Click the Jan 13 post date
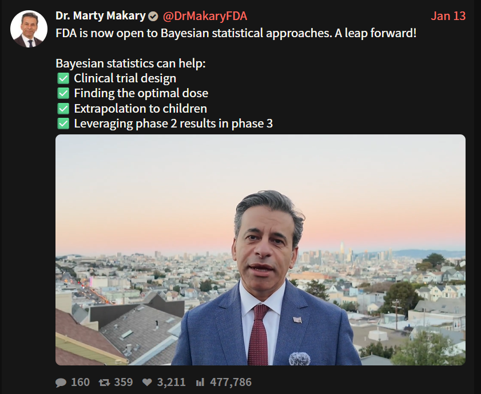Viewport: 481px width, 394px height. pyautogui.click(x=448, y=16)
